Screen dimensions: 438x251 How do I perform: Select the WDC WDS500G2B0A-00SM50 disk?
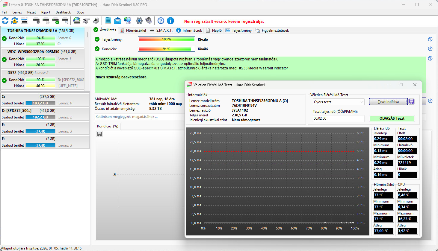pyautogui.click(x=43, y=58)
